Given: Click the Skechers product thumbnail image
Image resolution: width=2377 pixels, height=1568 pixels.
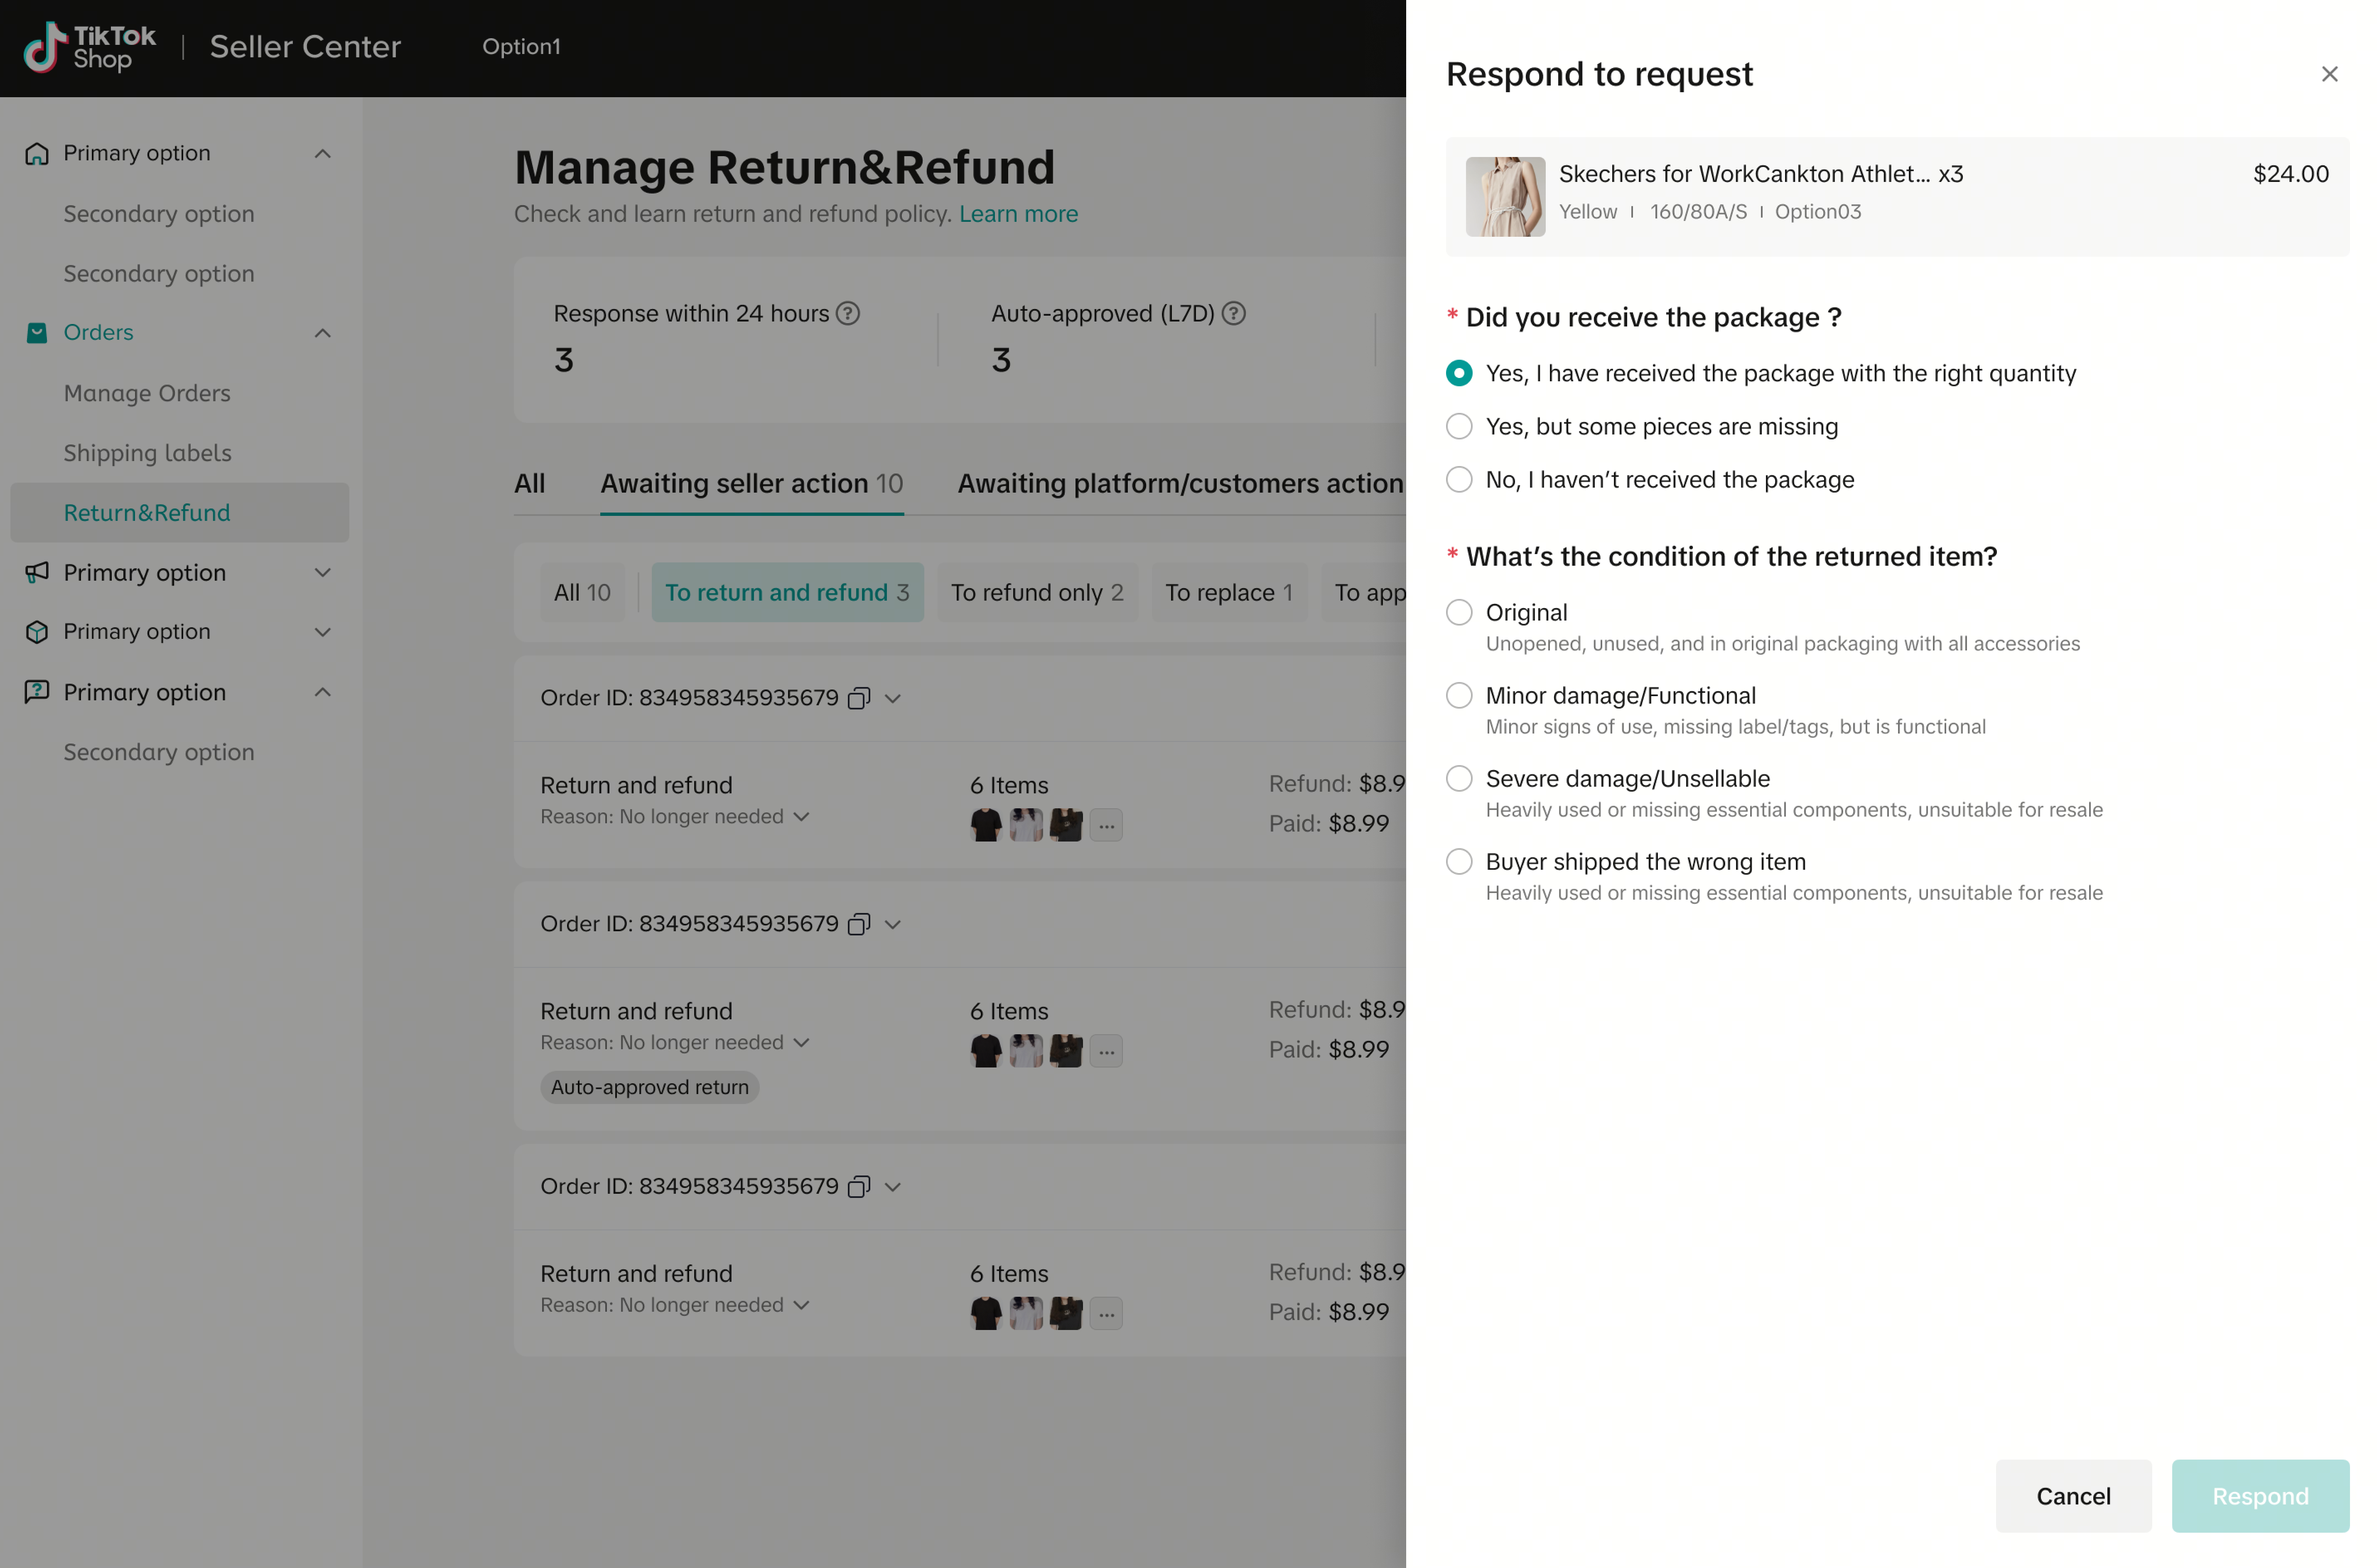Looking at the screenshot, I should pos(1505,197).
